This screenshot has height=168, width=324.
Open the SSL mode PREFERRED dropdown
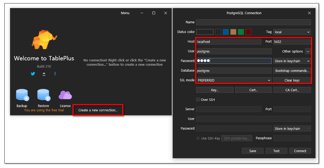tap(234, 80)
